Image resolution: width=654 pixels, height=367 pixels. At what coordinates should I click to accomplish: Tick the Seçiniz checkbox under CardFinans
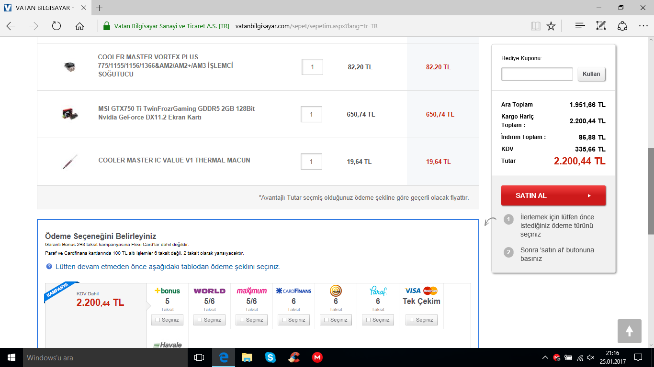point(284,320)
